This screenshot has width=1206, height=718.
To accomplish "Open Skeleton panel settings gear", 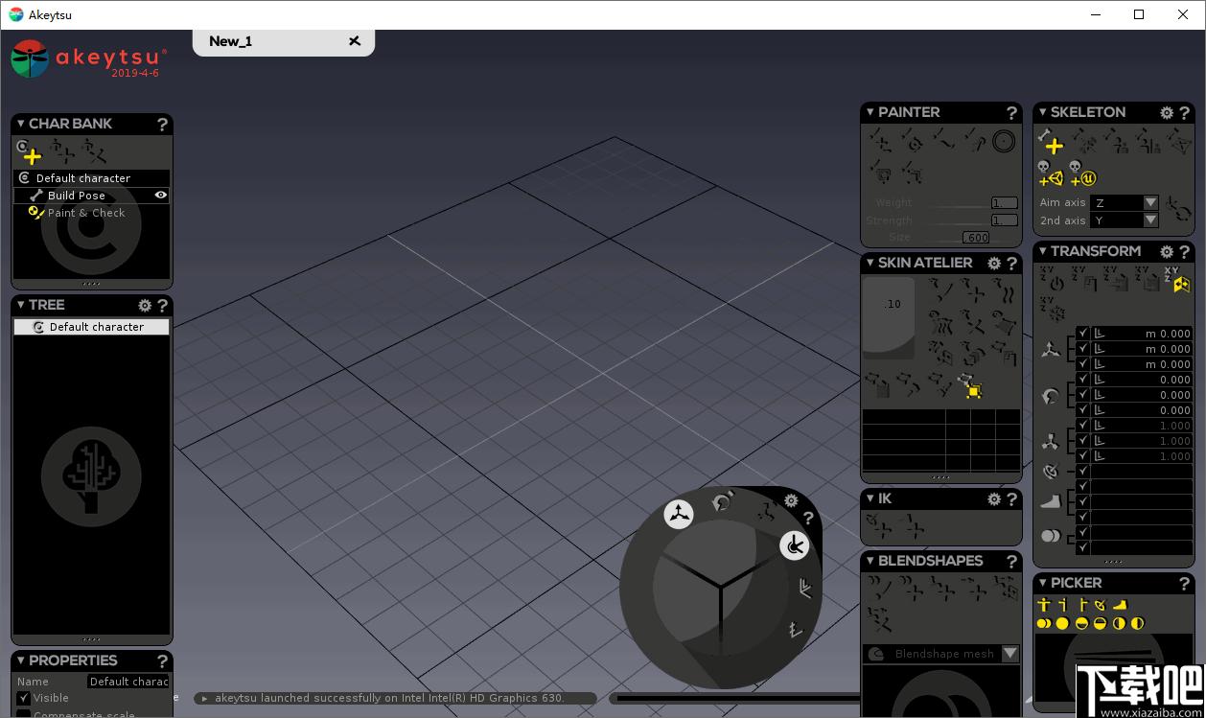I will click(1167, 112).
